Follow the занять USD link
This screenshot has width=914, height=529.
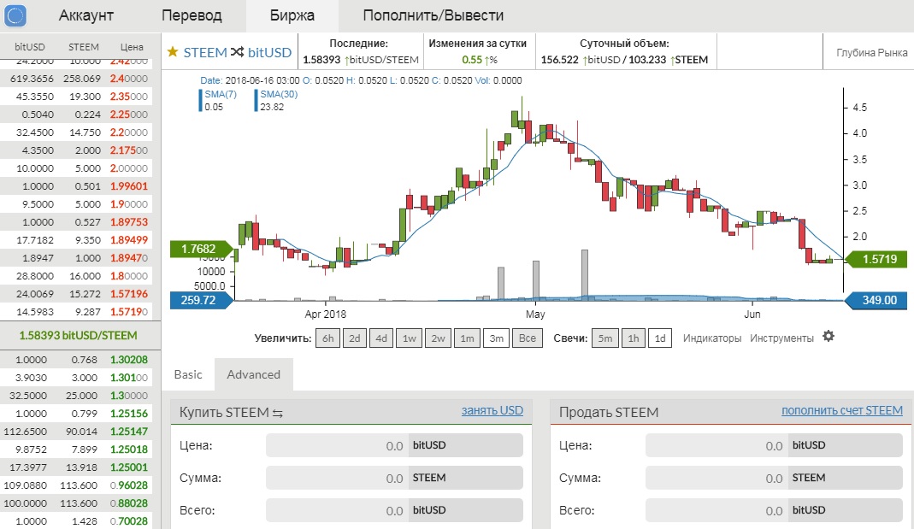pos(492,410)
